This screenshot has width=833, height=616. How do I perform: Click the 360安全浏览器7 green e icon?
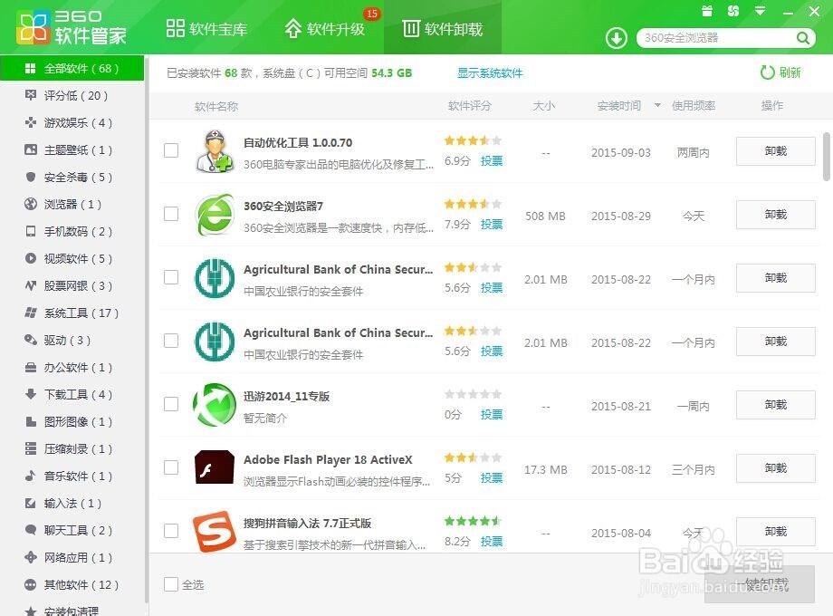point(214,215)
